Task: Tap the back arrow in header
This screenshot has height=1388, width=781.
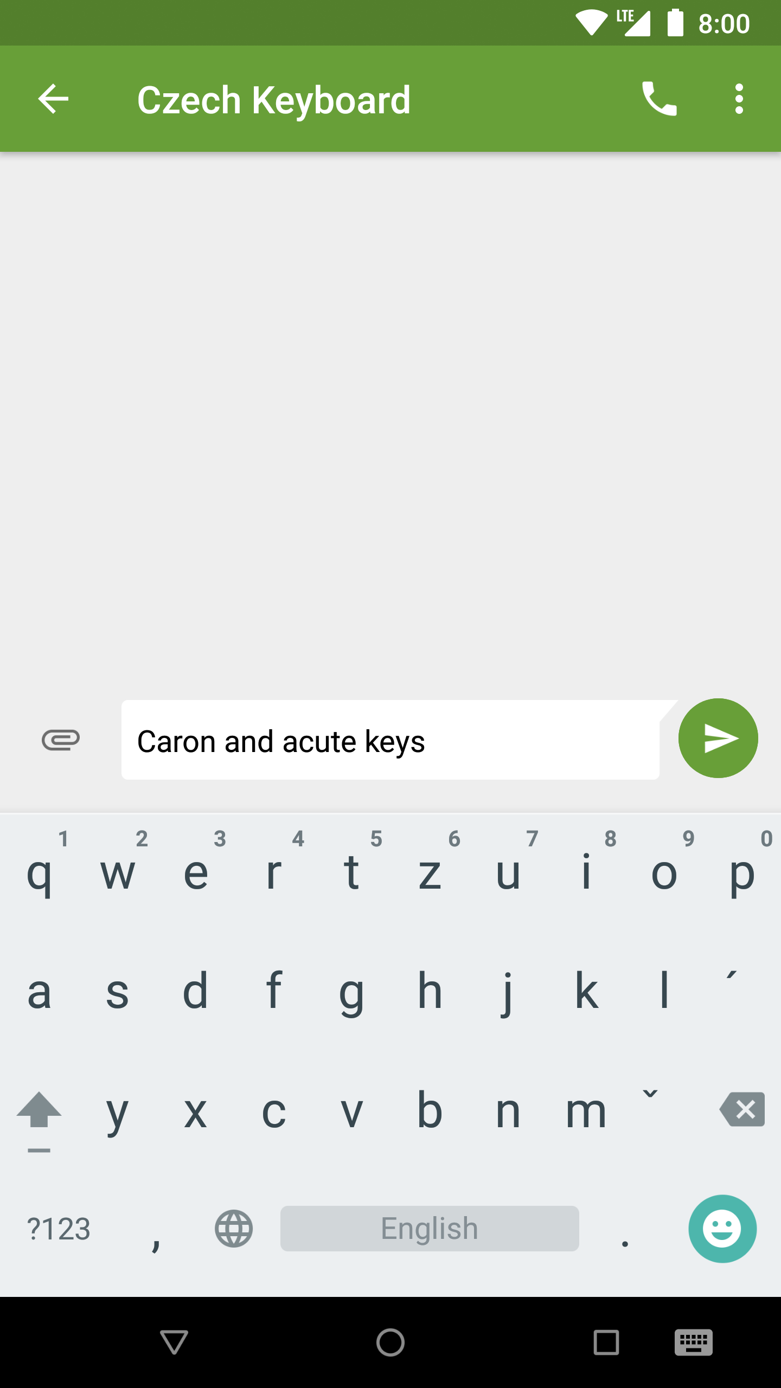Action: click(x=53, y=99)
